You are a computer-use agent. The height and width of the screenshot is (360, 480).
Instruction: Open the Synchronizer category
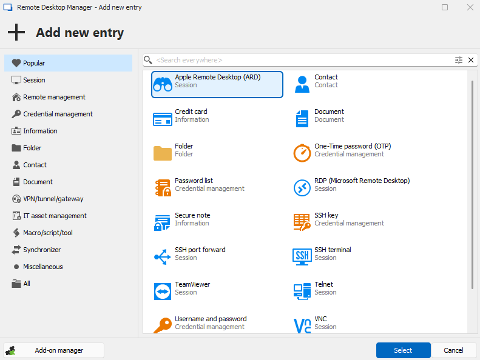tap(68, 250)
